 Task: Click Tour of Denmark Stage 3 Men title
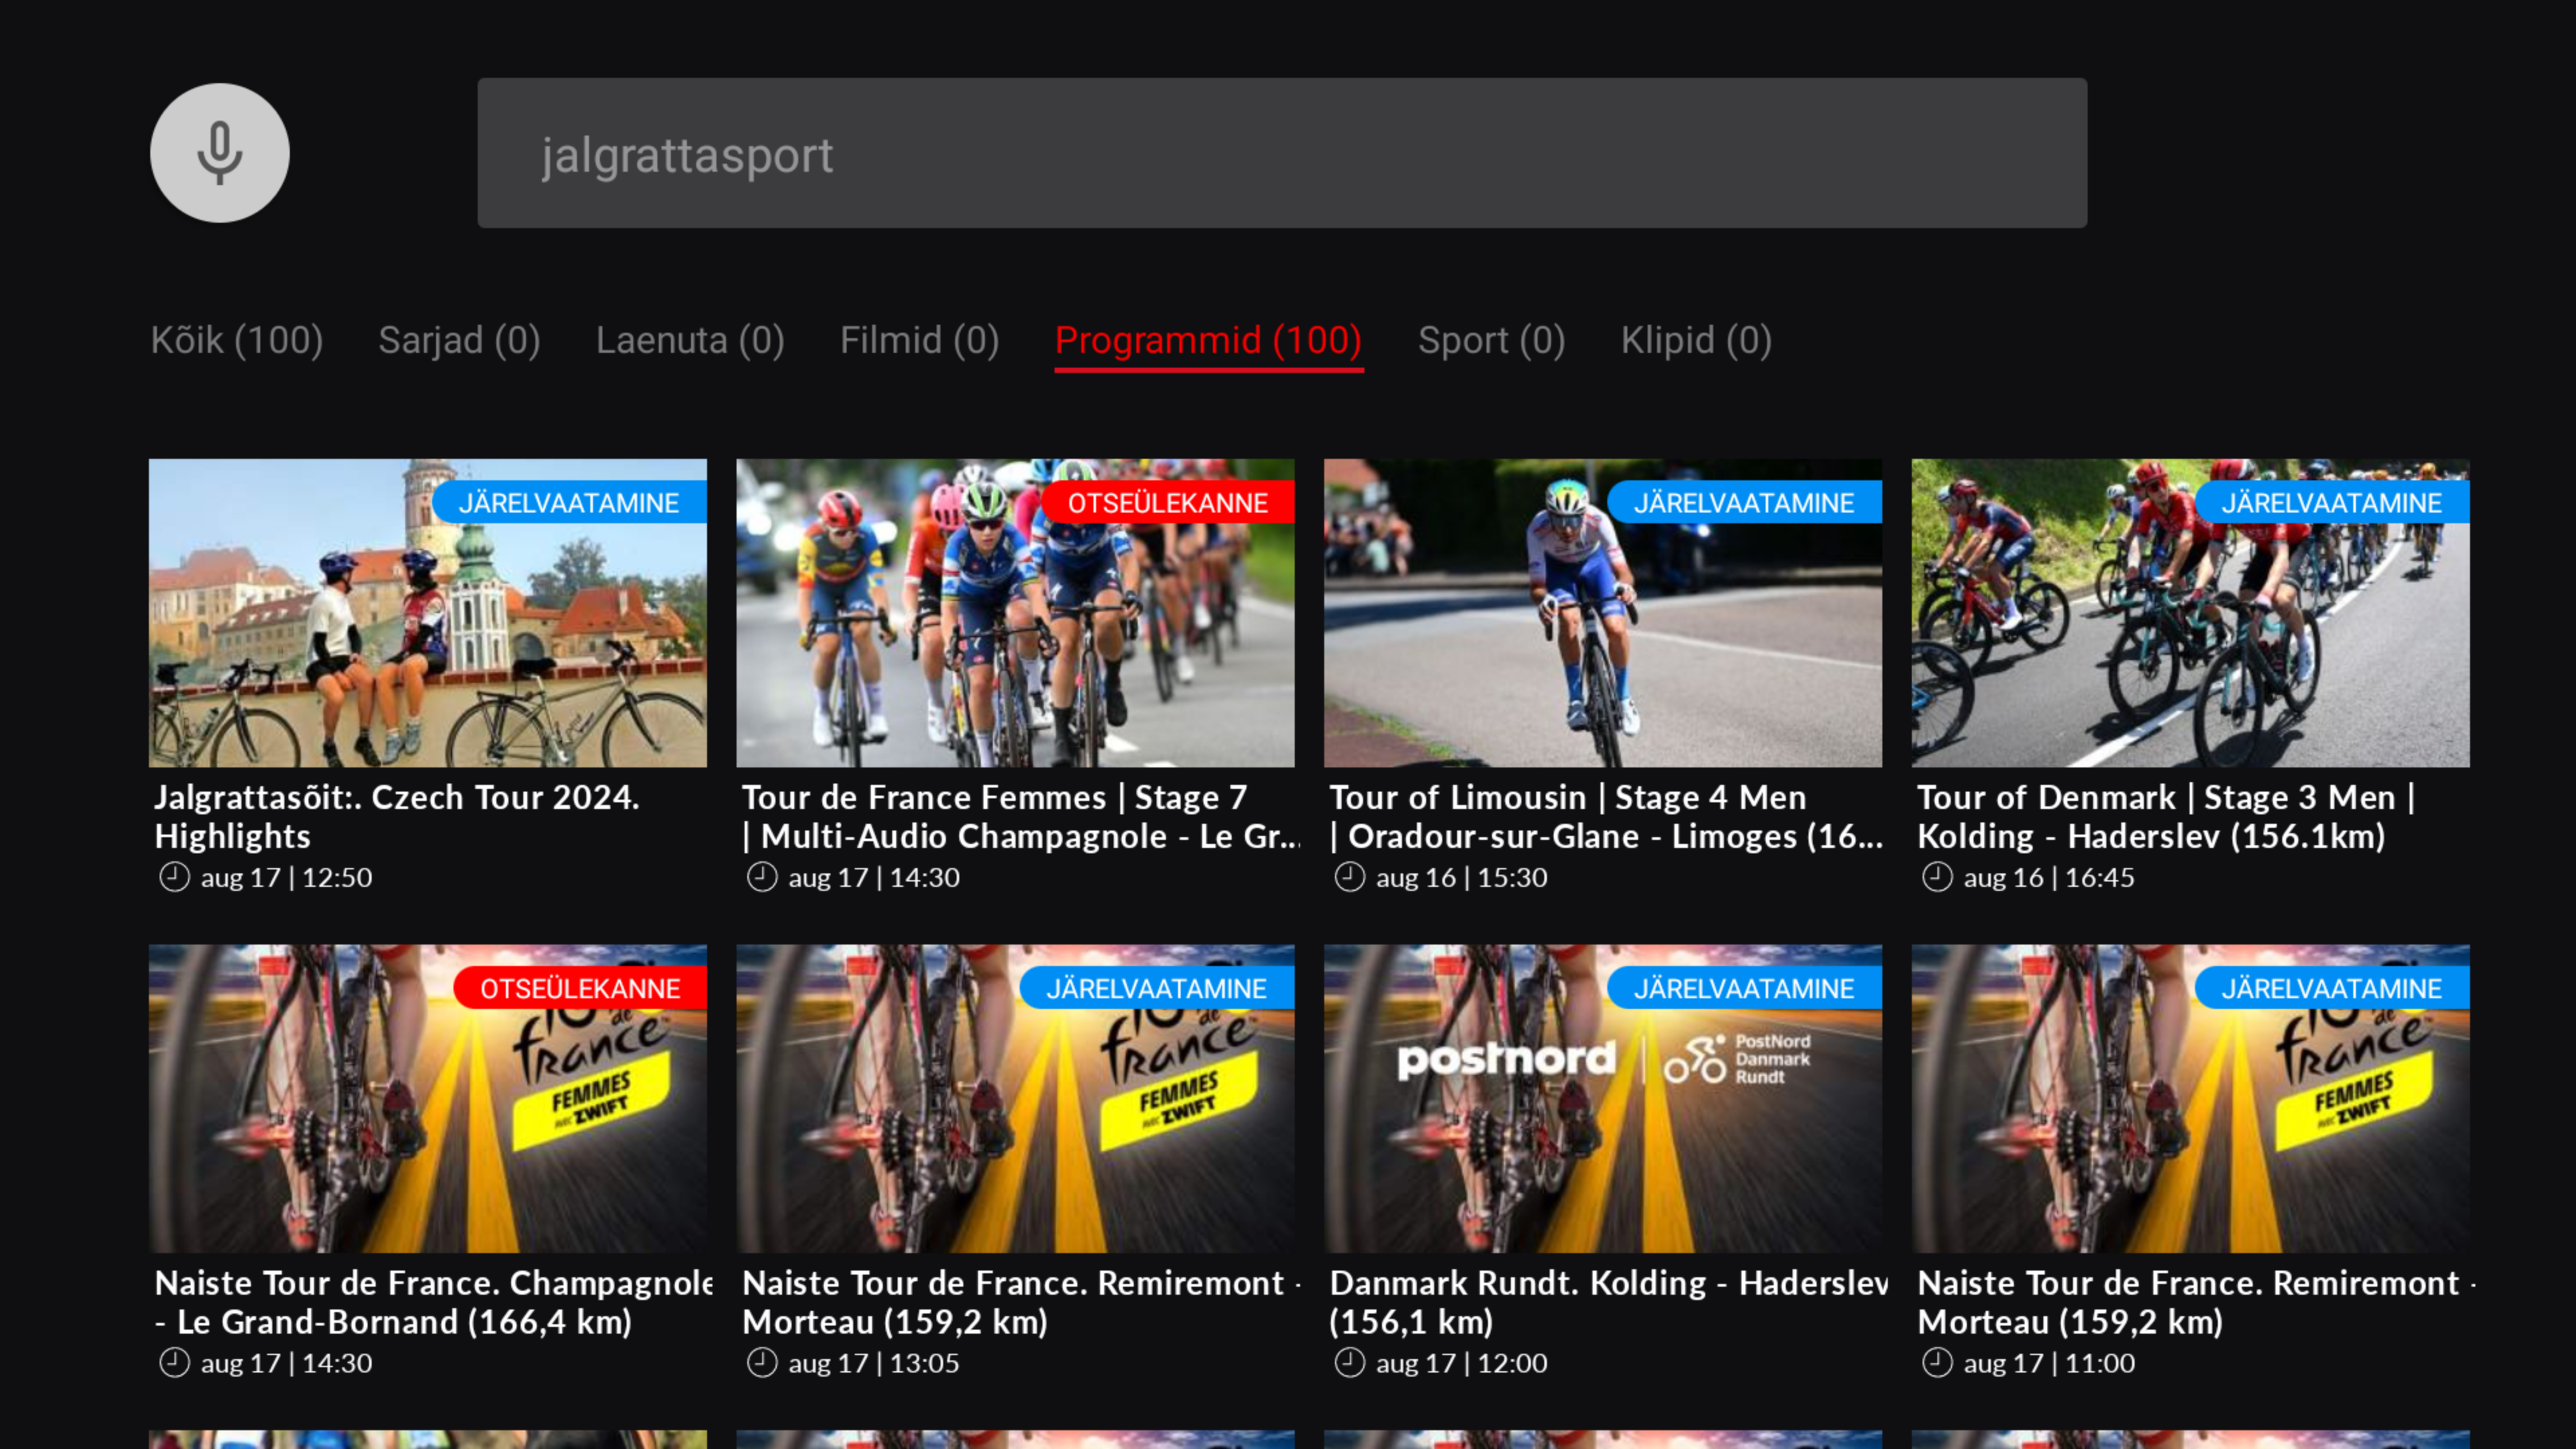(x=2166, y=816)
